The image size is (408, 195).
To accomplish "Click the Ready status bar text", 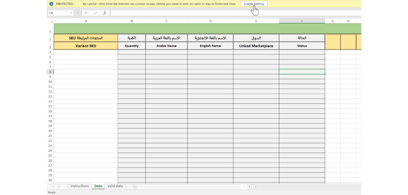I will point(52,192).
